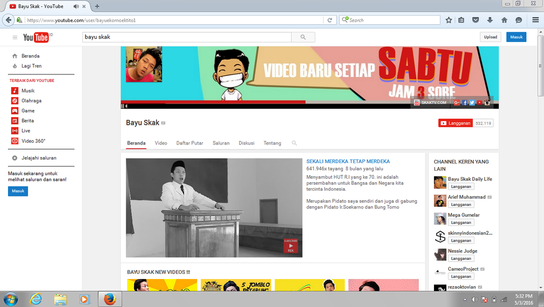Open the YouTube link on channel banner
544x307 pixels.
(x=479, y=102)
